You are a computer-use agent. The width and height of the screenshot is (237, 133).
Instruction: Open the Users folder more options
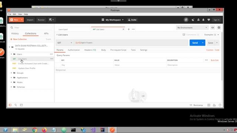click(x=51, y=54)
